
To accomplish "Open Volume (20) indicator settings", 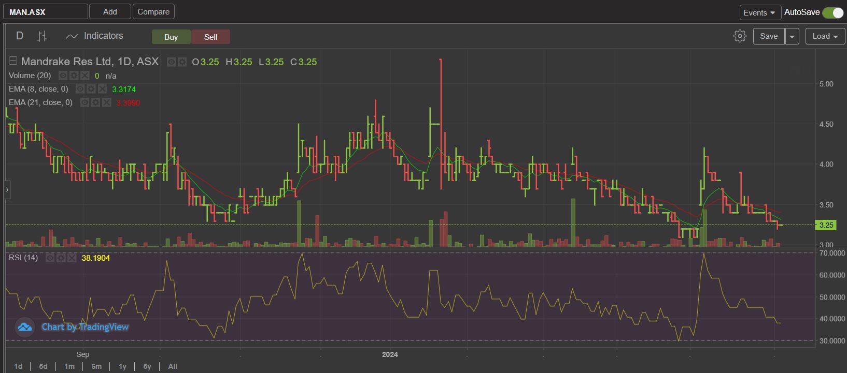I will click(74, 76).
